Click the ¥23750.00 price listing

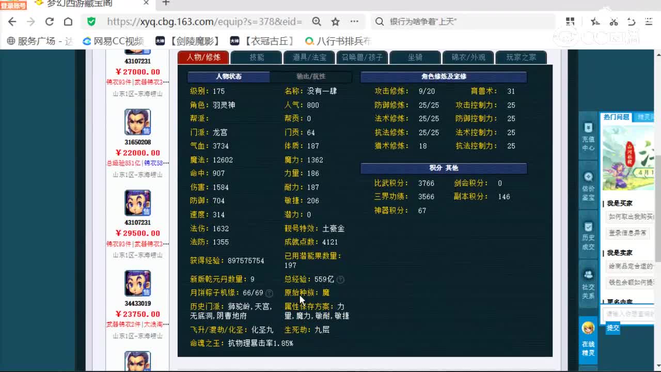click(x=137, y=314)
